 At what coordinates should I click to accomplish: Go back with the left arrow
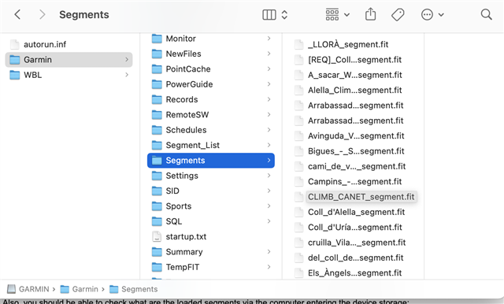point(17,14)
